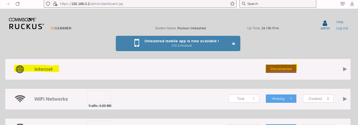Select the WiFi Disabled 0 box

click(x=318, y=99)
